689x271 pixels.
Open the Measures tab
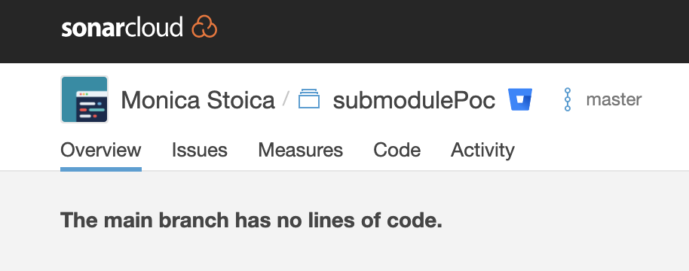[300, 150]
